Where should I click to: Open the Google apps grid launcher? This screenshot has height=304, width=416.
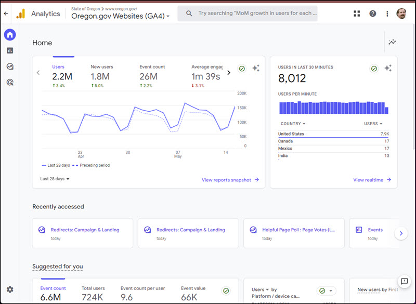pyautogui.click(x=357, y=13)
